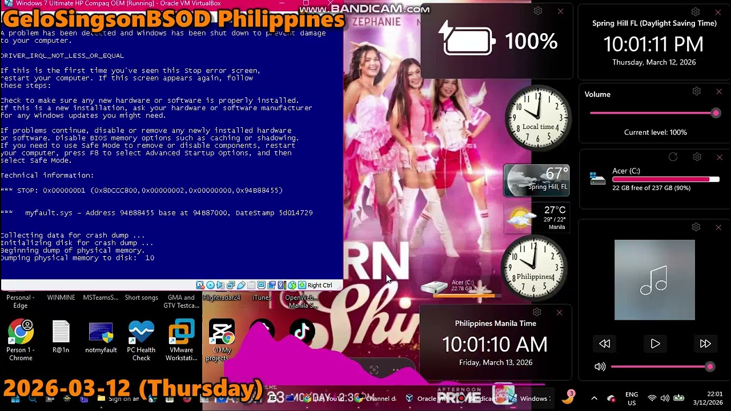Image resolution: width=731 pixels, height=411 pixels.
Task: Open taskbar Search icon
Action: (33, 398)
